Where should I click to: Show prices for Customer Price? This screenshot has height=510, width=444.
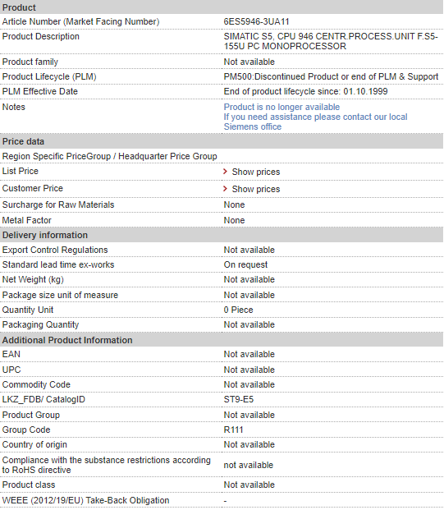click(x=256, y=189)
